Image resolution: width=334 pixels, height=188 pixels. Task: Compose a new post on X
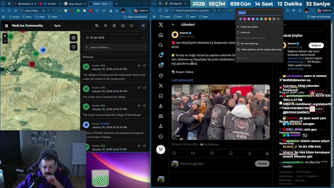[x=161, y=149]
